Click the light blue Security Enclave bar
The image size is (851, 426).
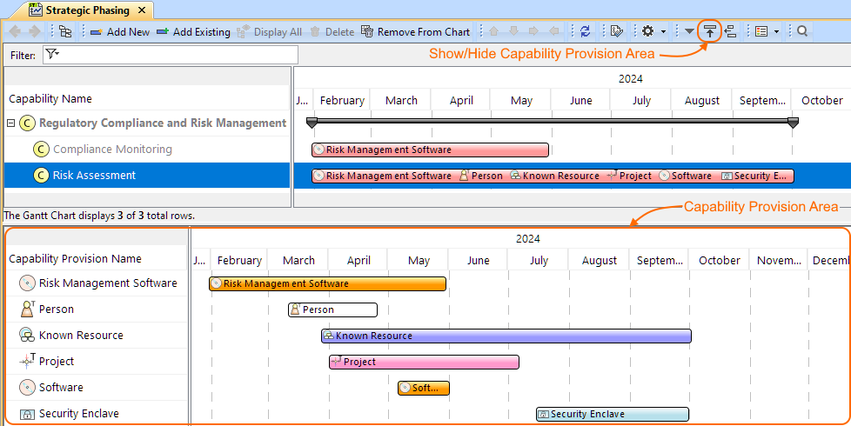coord(613,414)
